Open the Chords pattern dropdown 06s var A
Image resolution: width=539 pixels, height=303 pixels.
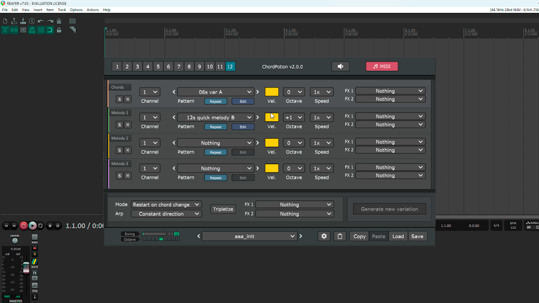(215, 92)
